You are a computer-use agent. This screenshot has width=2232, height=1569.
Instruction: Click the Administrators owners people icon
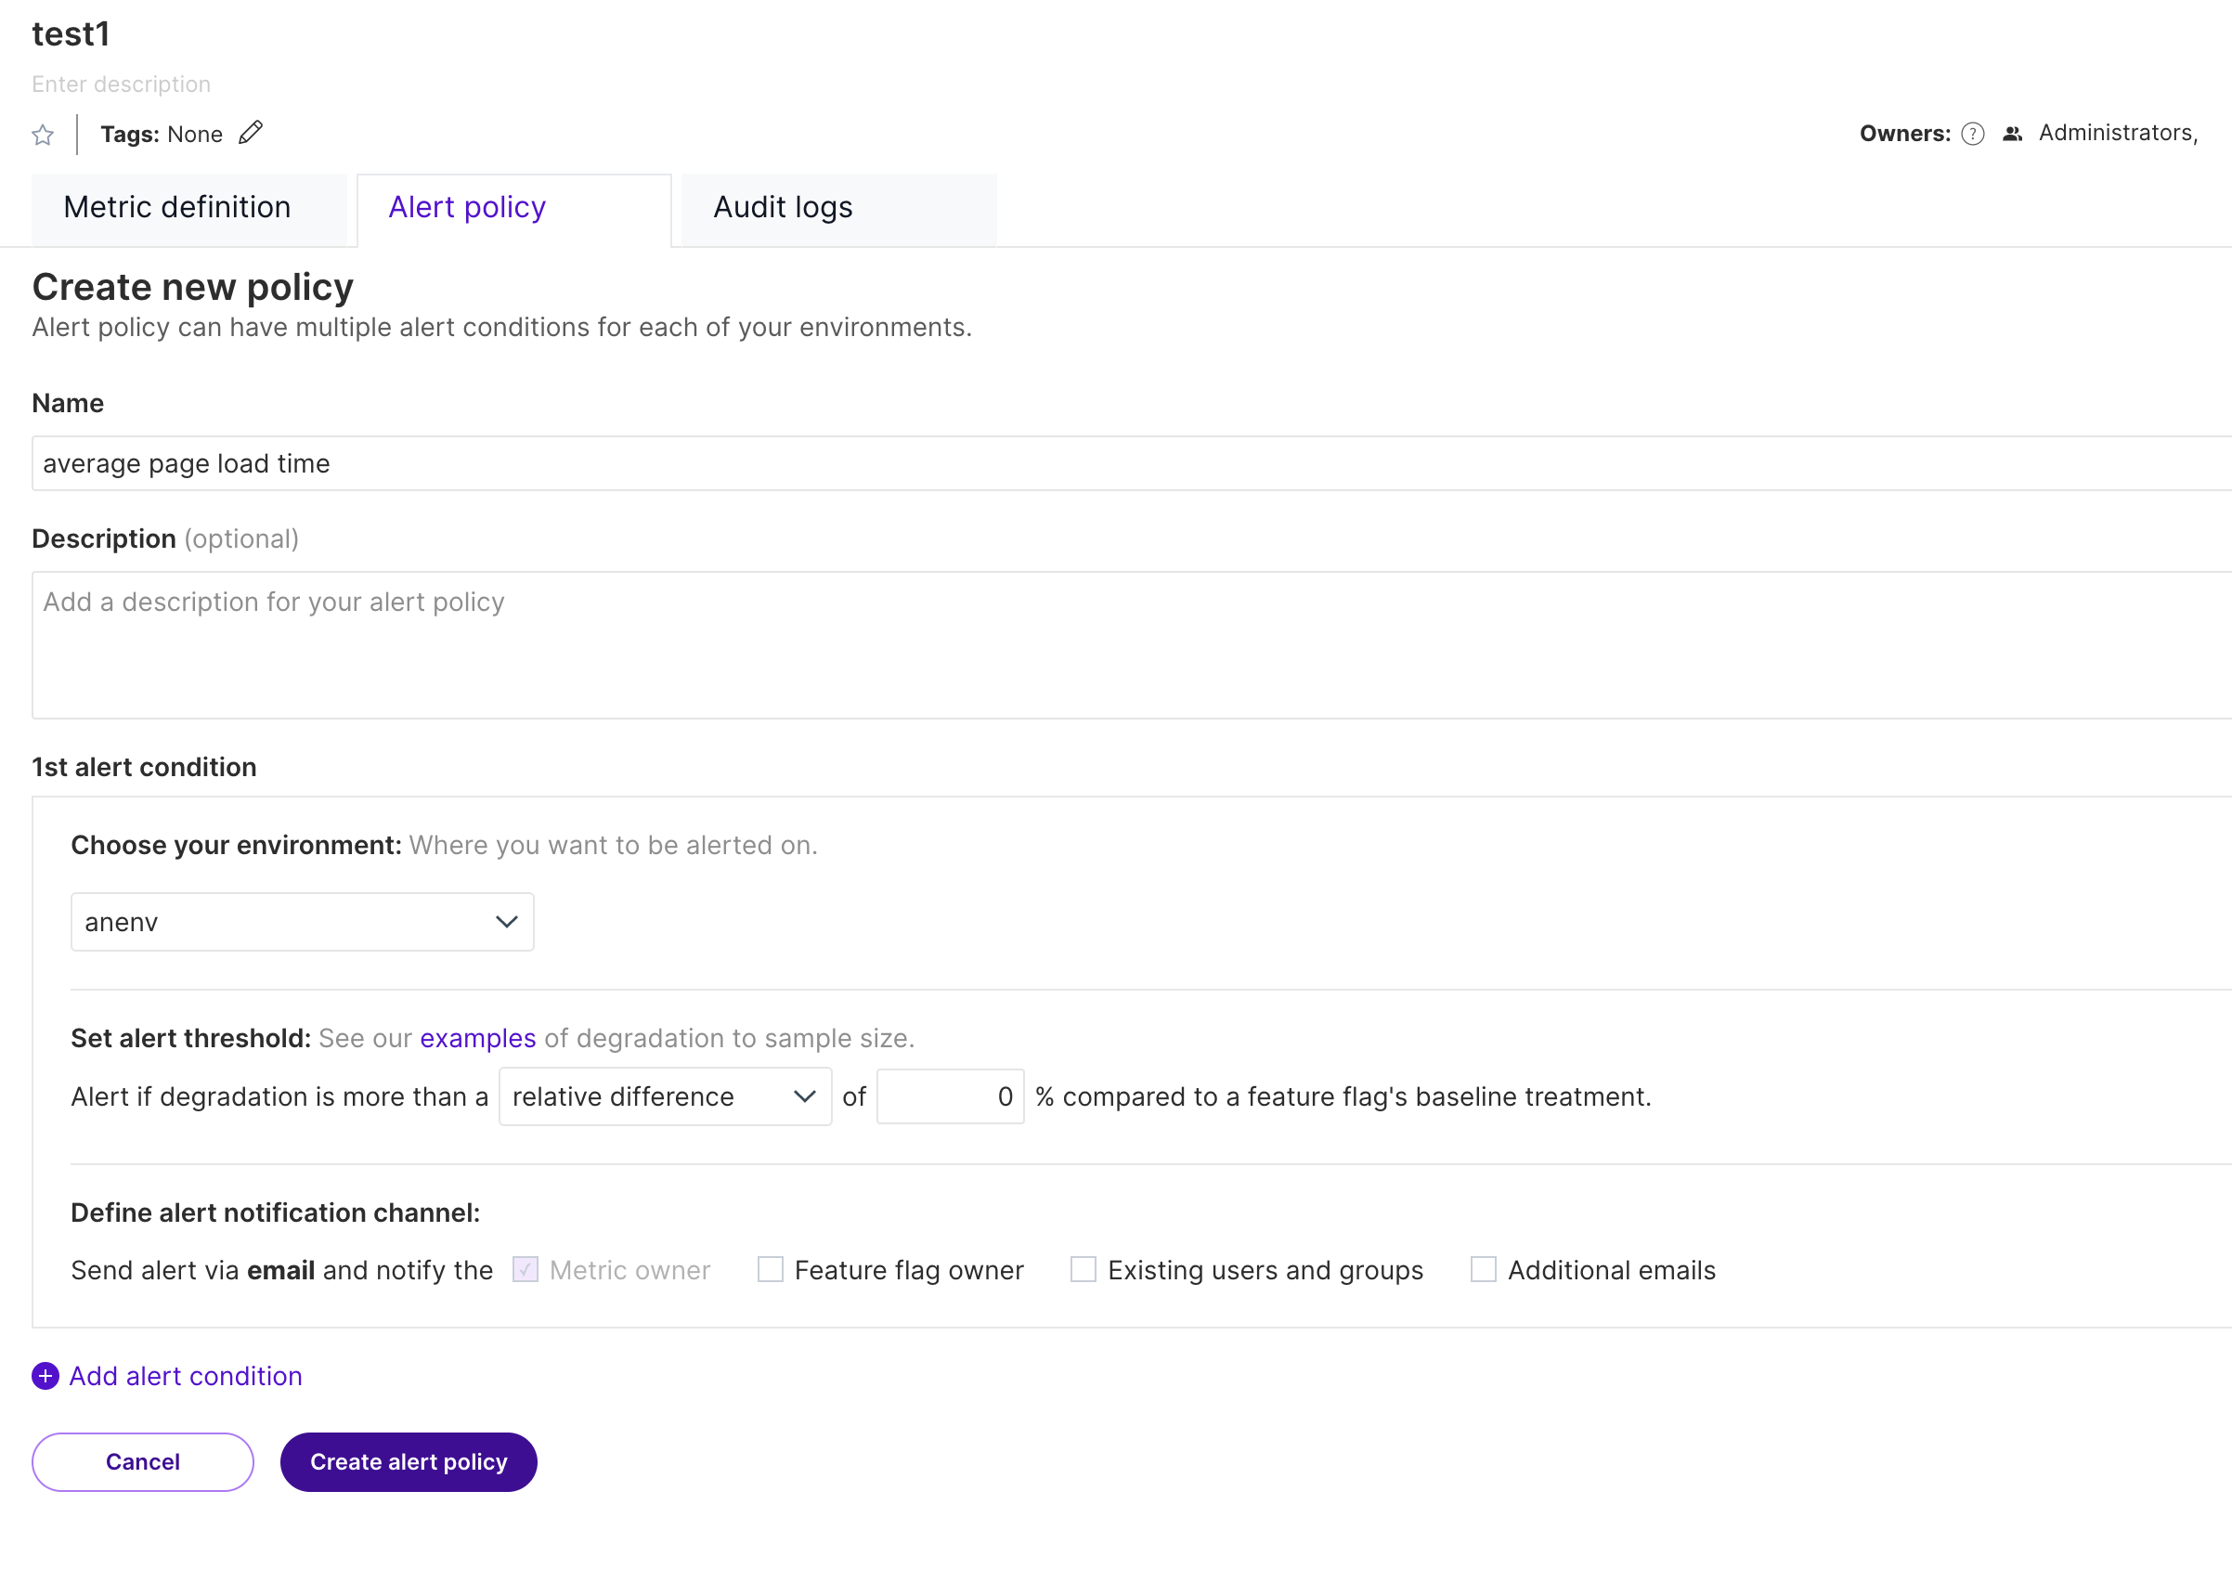click(x=2011, y=133)
